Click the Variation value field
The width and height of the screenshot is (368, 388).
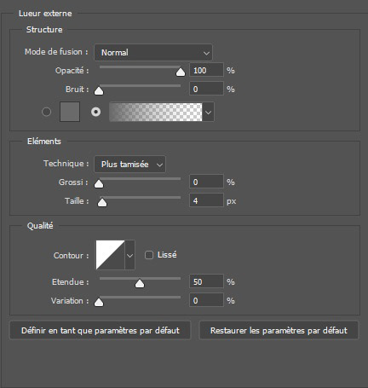206,300
